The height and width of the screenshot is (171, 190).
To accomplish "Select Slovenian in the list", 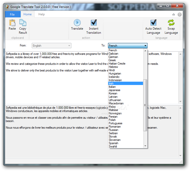I will 125,140.
